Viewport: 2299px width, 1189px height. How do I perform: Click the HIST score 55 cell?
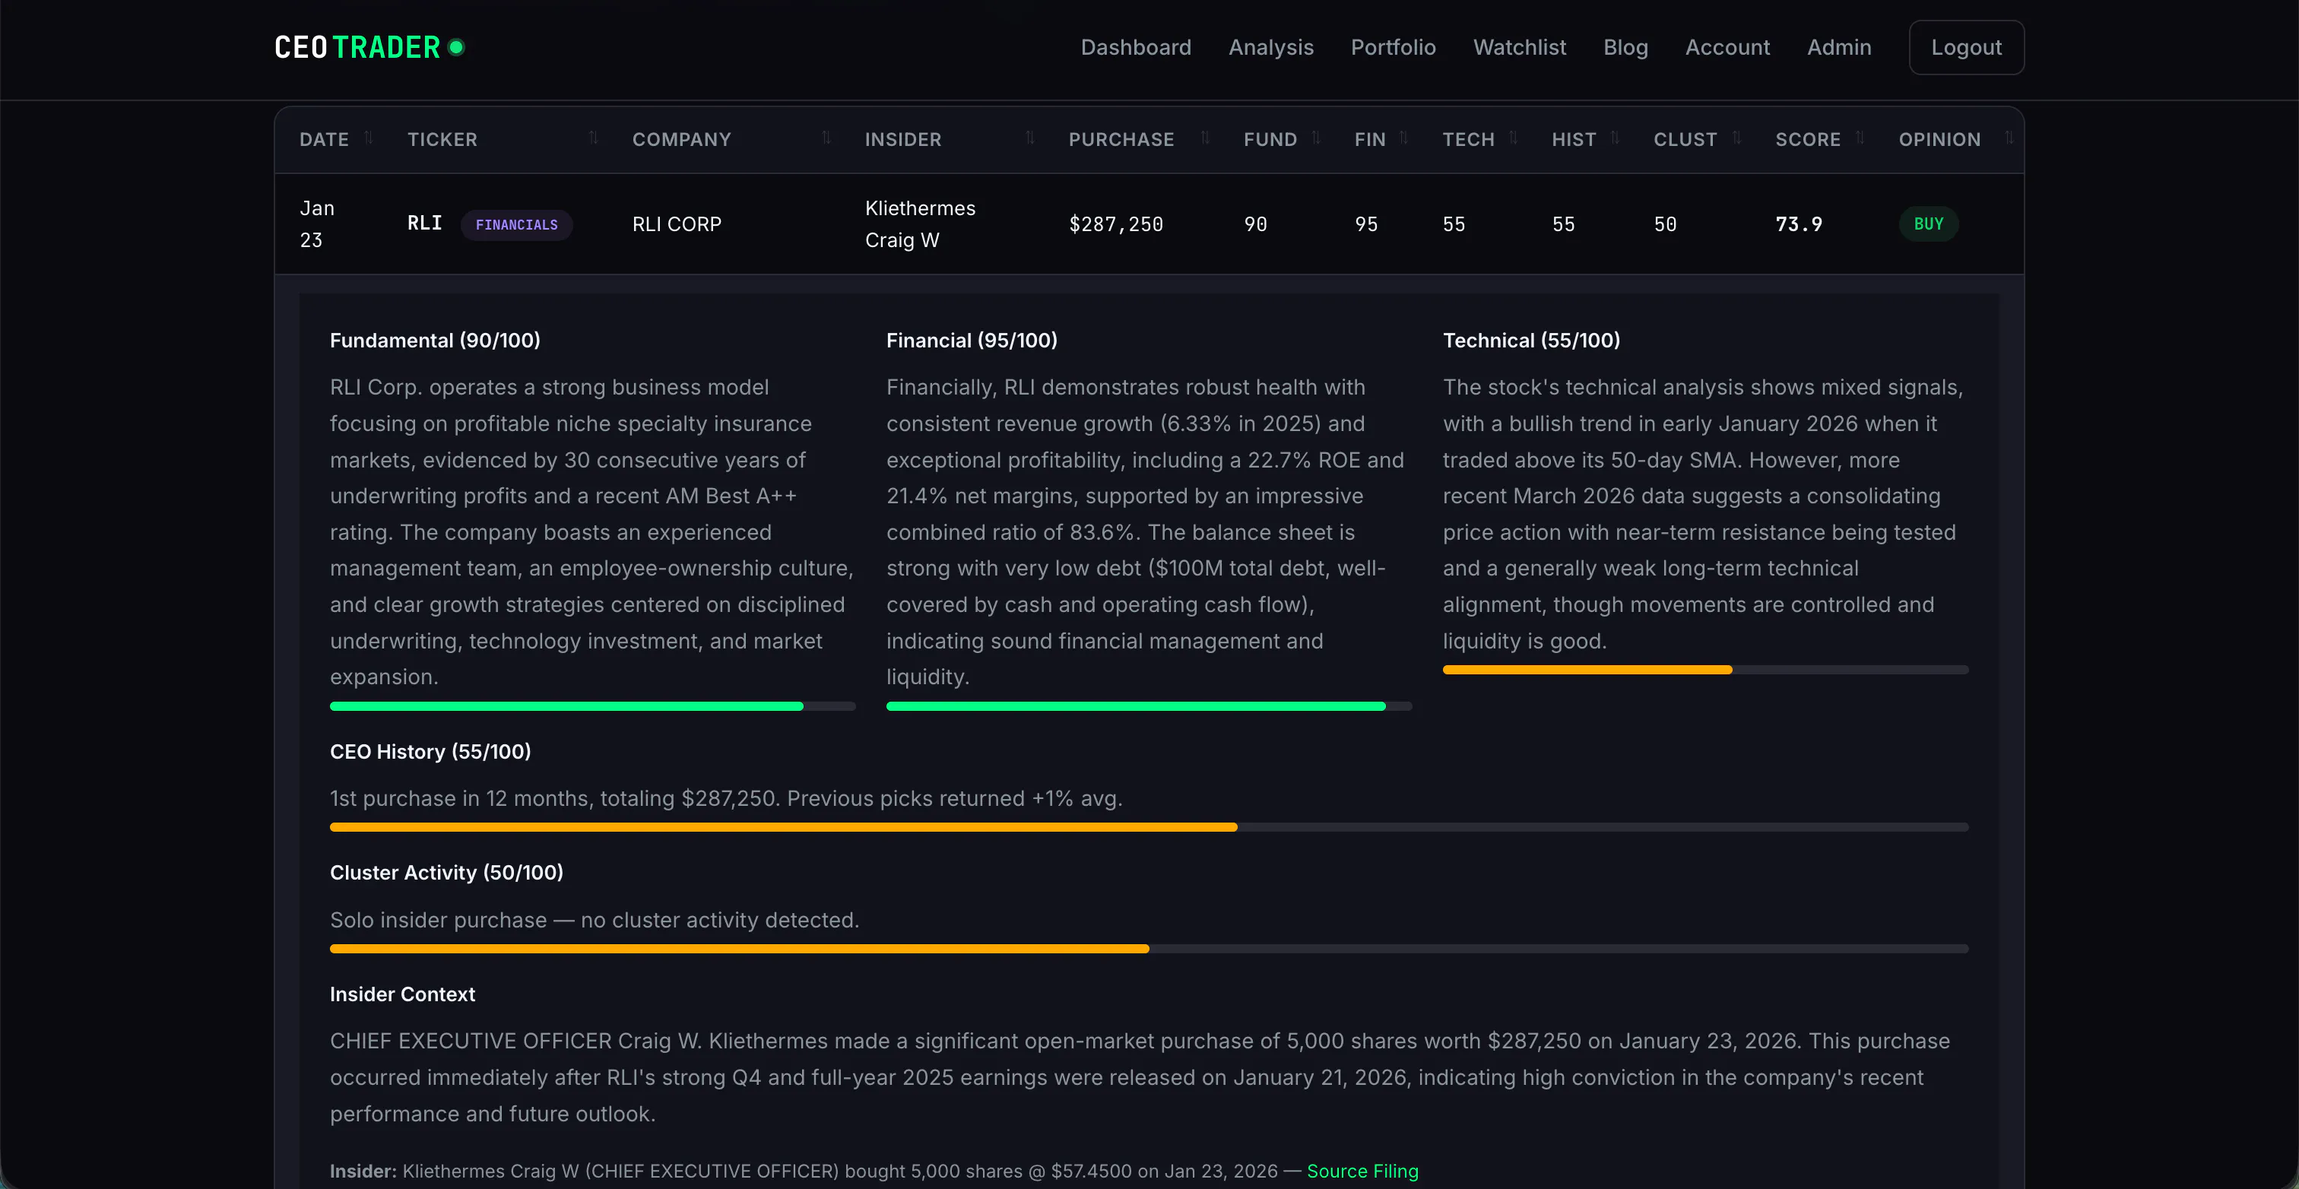click(x=1564, y=224)
